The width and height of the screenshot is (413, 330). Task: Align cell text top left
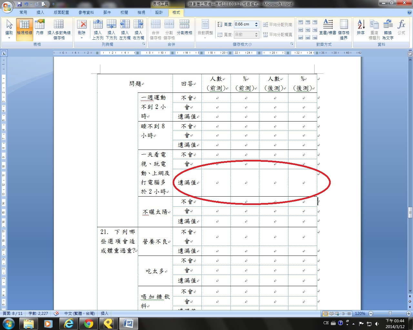(x=301, y=22)
